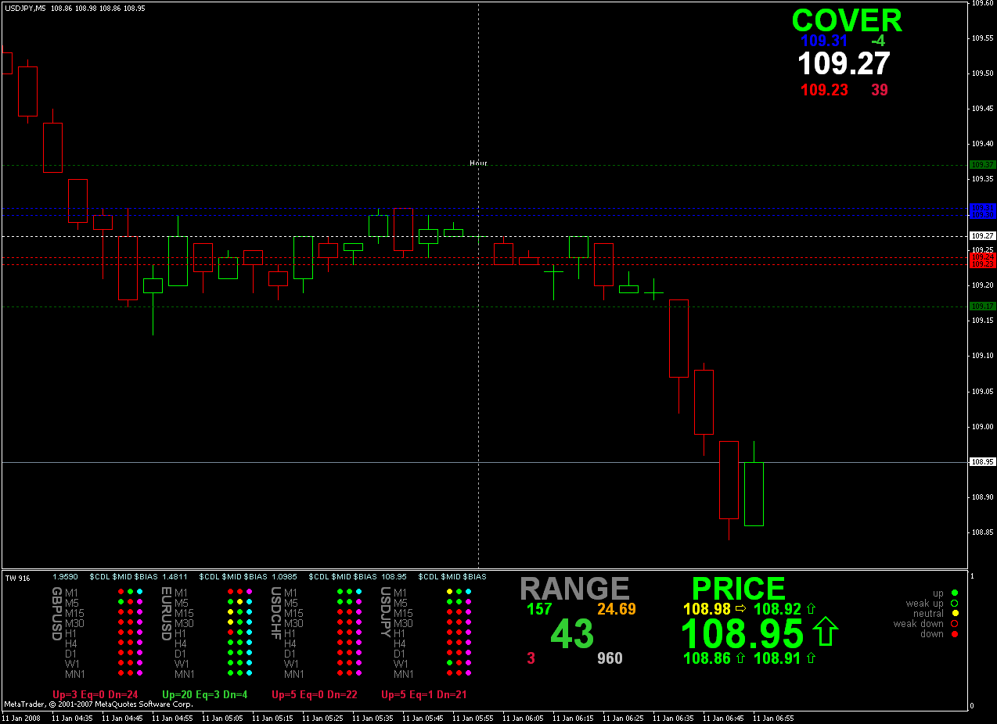Viewport: 997px width, 724px height.
Task: Click the small up arrow beside 108.86
Action: pyautogui.click(x=741, y=658)
